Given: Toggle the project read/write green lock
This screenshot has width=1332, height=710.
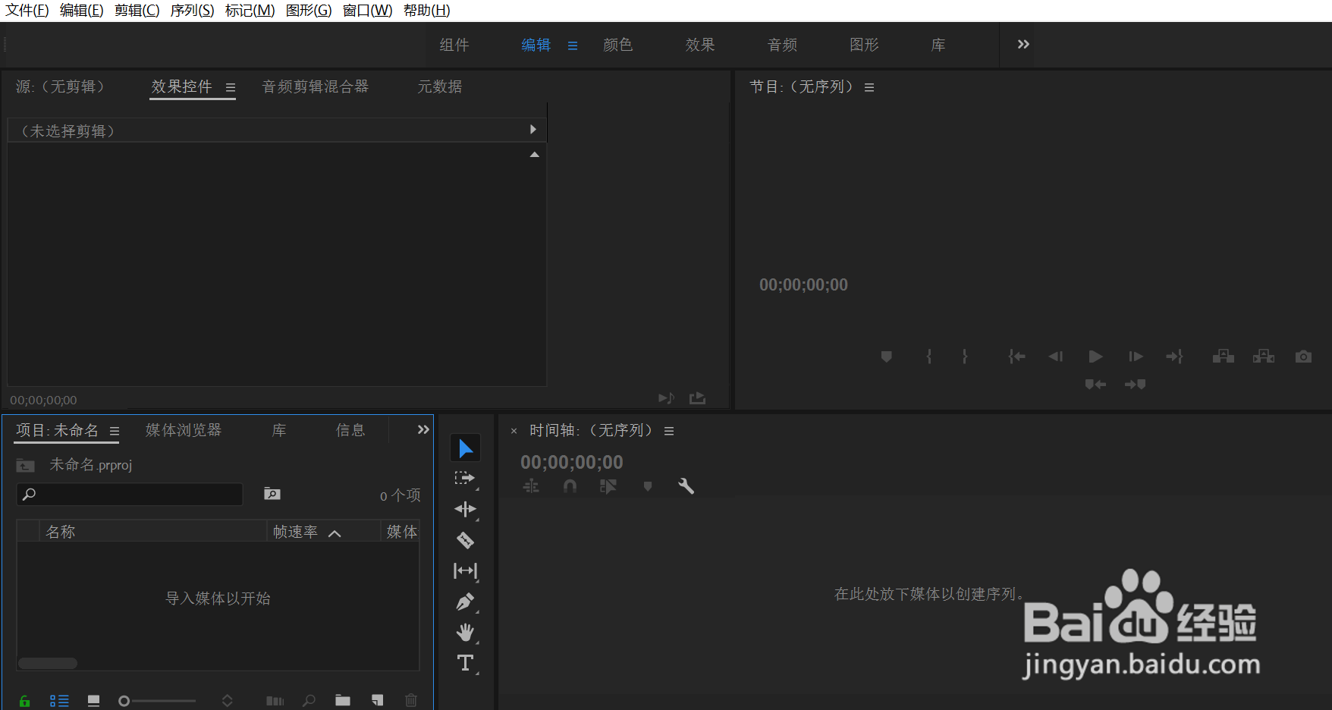Looking at the screenshot, I should click(x=25, y=701).
